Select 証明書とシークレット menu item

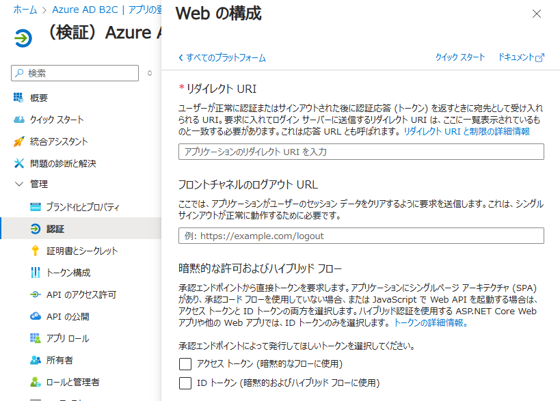(81, 251)
